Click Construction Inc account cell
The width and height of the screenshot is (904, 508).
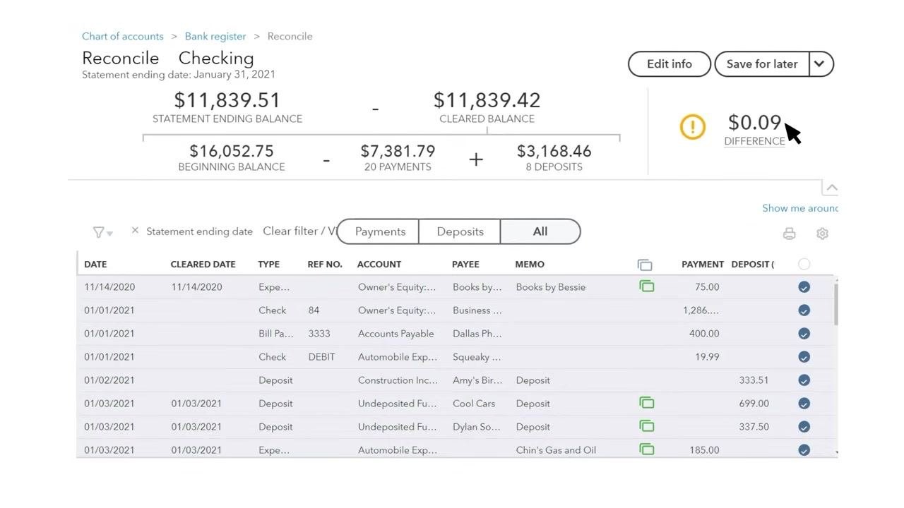click(x=398, y=380)
